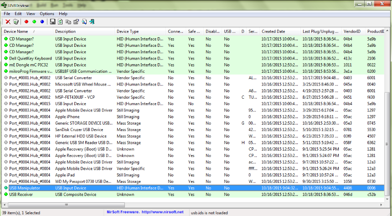The image size is (392, 216).
Task: Sort by the Description column header
Action: click(x=84, y=31)
